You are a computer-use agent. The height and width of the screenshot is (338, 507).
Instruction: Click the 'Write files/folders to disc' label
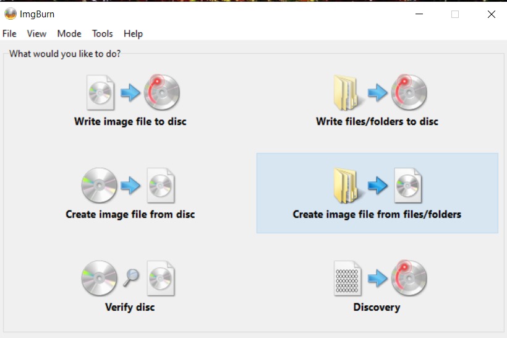[377, 121]
